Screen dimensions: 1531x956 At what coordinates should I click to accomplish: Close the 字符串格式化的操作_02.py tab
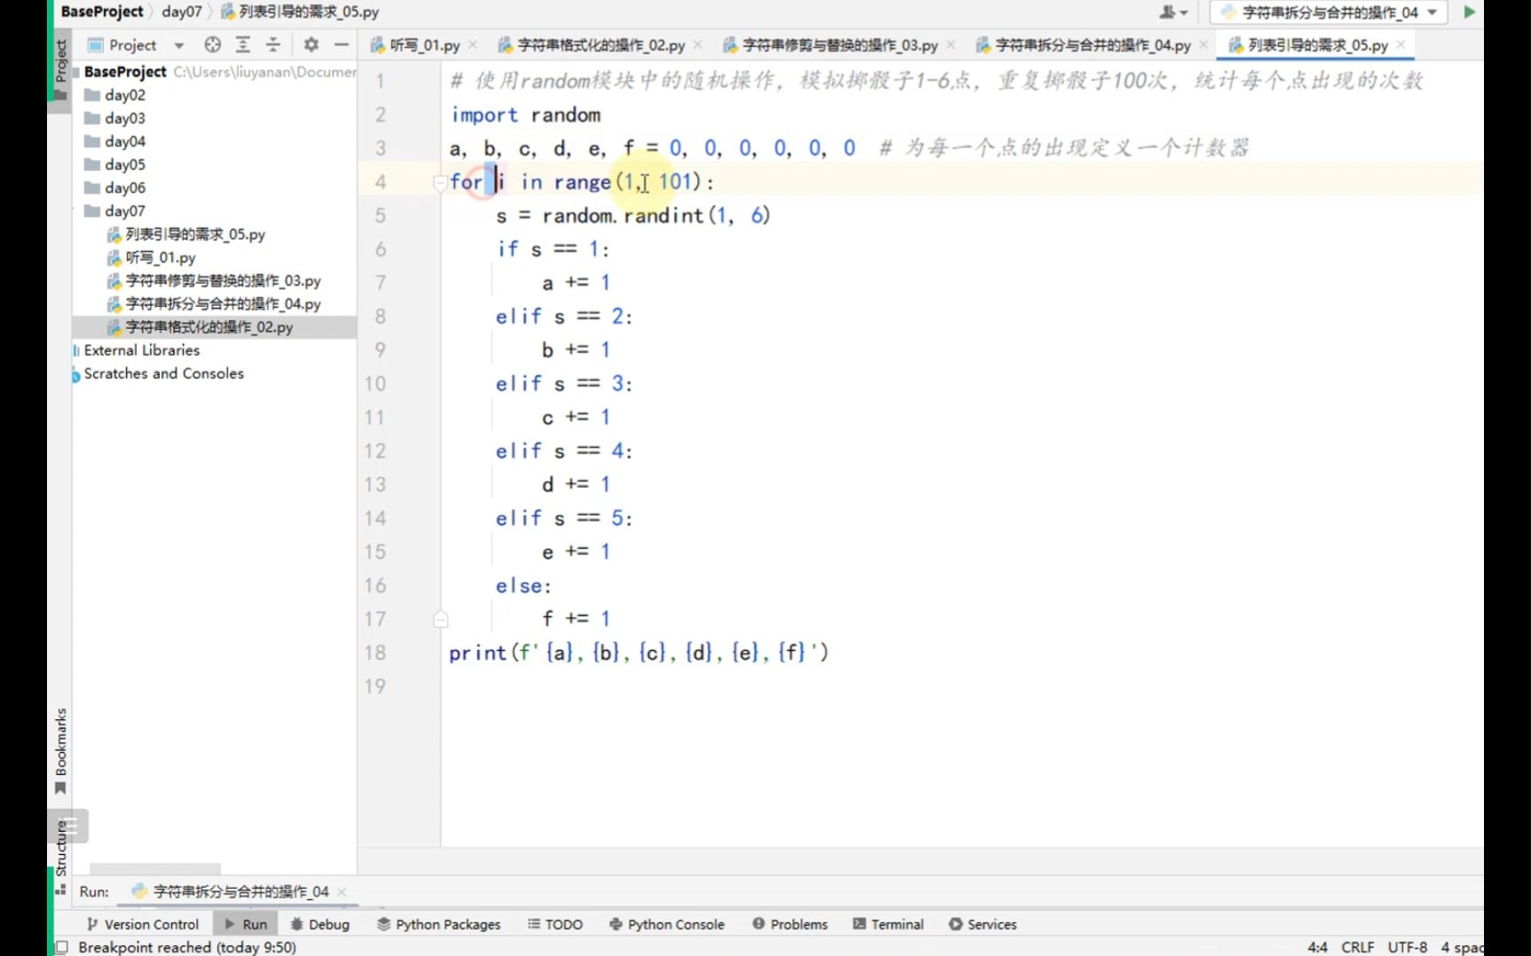[x=698, y=44]
